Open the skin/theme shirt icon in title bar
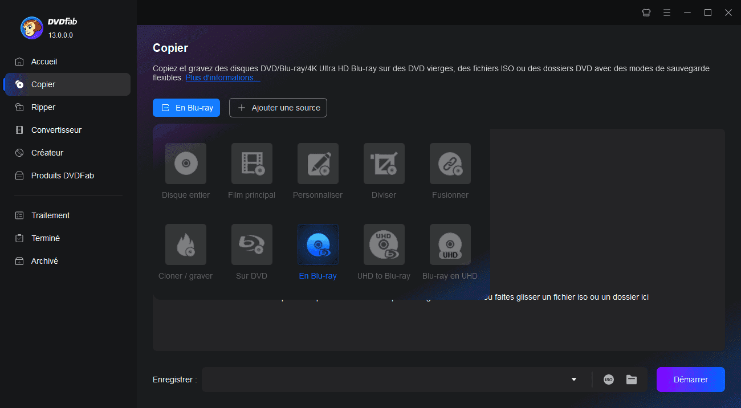 point(646,13)
